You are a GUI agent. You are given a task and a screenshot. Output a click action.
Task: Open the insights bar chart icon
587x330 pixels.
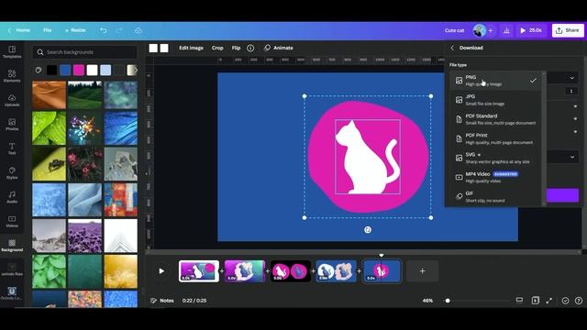pyautogui.click(x=506, y=30)
